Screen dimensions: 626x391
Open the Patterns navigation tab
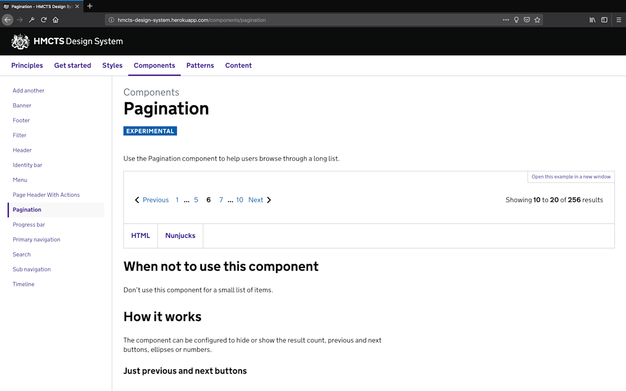(200, 65)
